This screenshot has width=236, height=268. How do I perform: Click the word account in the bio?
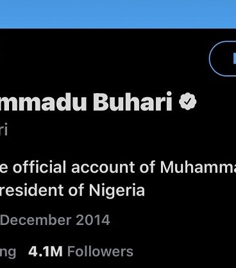pos(103,168)
